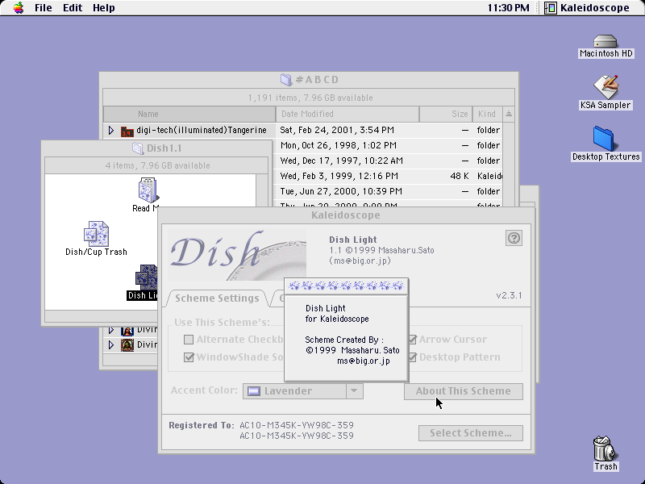Enable the Alternate Checkboxes option
The height and width of the screenshot is (484, 645).
189,340
